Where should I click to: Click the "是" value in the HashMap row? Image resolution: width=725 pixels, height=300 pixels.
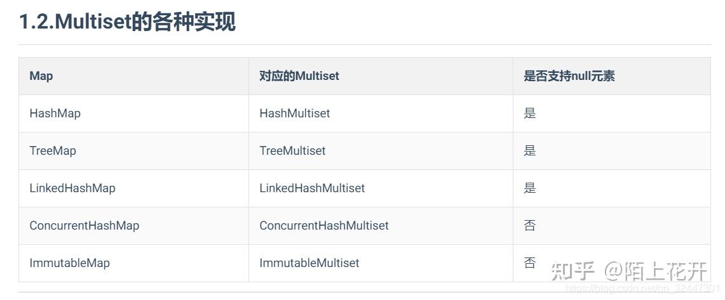click(x=530, y=114)
